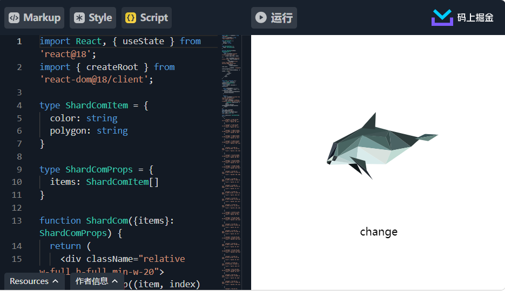
Task: Open the 码上掘金 logo link
Action: [x=462, y=17]
